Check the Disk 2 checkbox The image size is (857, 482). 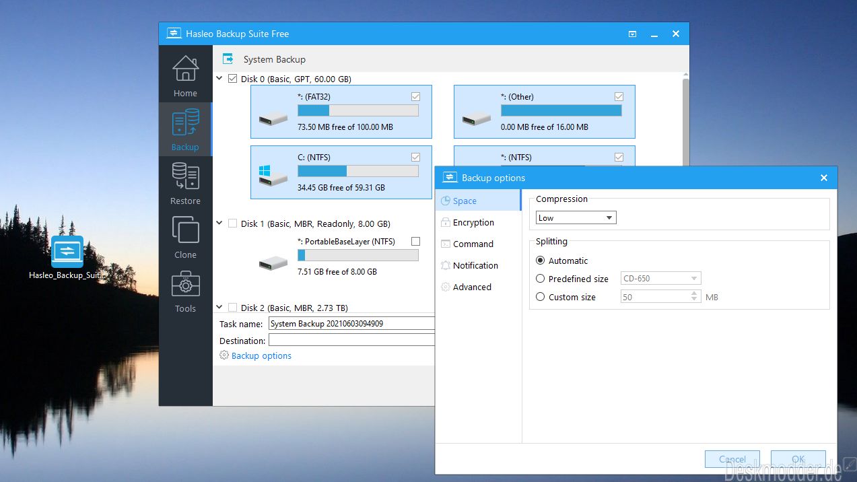tap(233, 308)
